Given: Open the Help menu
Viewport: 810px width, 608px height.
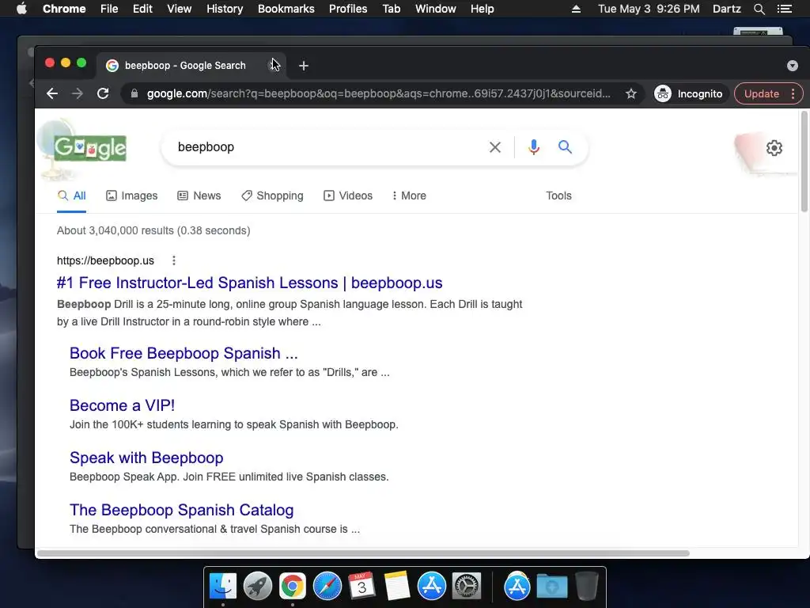Looking at the screenshot, I should coord(482,9).
